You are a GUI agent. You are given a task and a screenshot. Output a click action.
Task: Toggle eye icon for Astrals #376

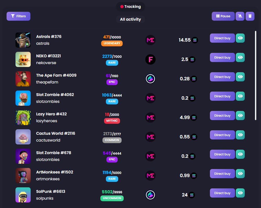pyautogui.click(x=240, y=38)
